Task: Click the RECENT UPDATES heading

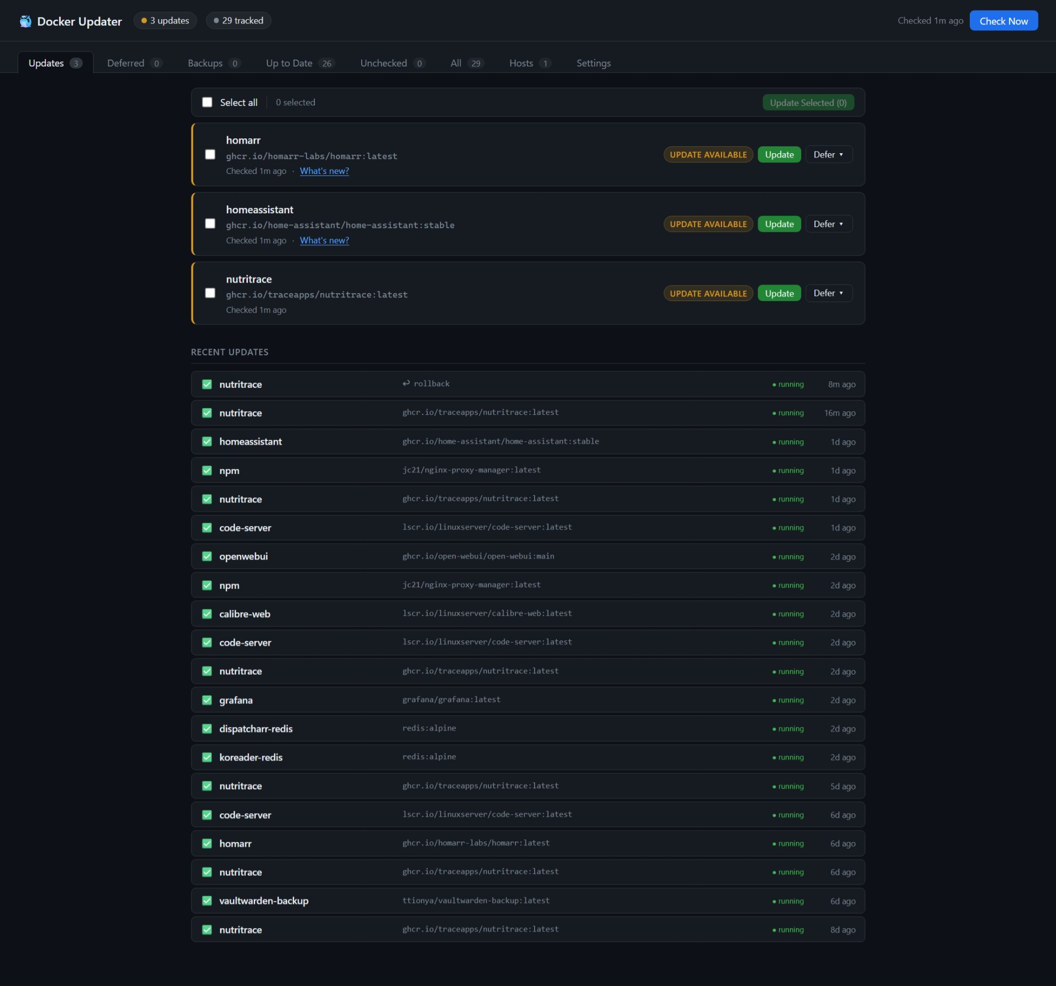Action: click(x=230, y=352)
